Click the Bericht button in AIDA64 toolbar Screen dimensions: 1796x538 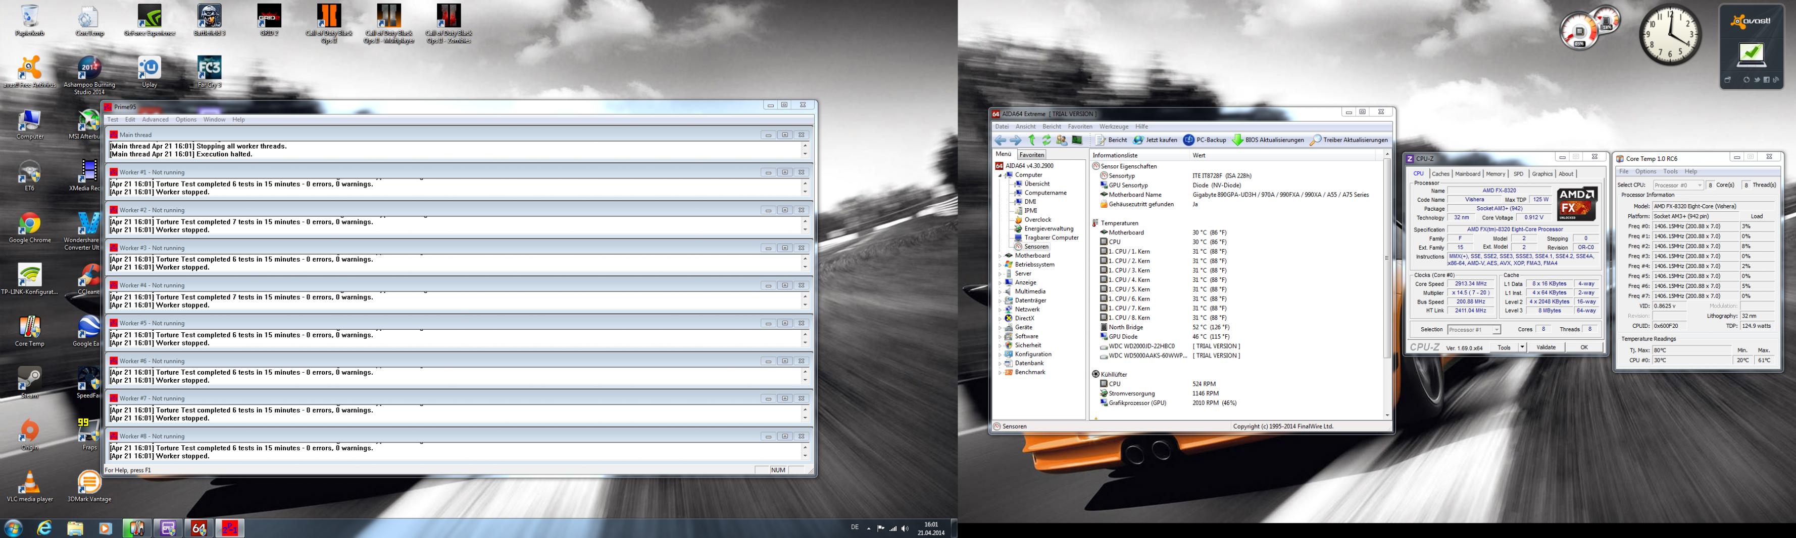[1111, 140]
